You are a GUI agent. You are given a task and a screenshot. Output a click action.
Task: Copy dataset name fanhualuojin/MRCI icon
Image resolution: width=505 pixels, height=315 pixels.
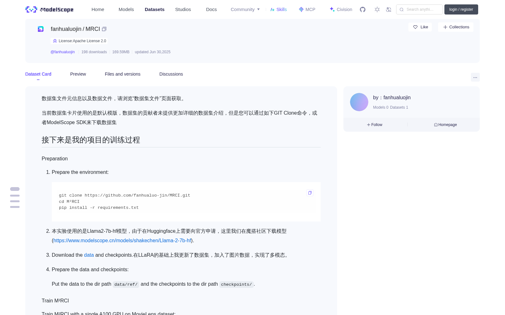(x=104, y=29)
